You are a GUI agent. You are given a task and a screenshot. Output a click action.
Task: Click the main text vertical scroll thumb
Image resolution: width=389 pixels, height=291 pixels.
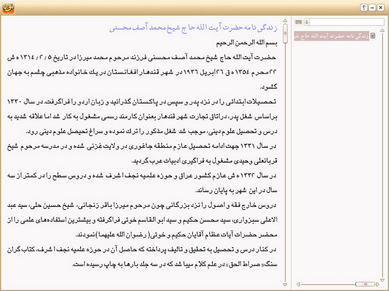286,34
